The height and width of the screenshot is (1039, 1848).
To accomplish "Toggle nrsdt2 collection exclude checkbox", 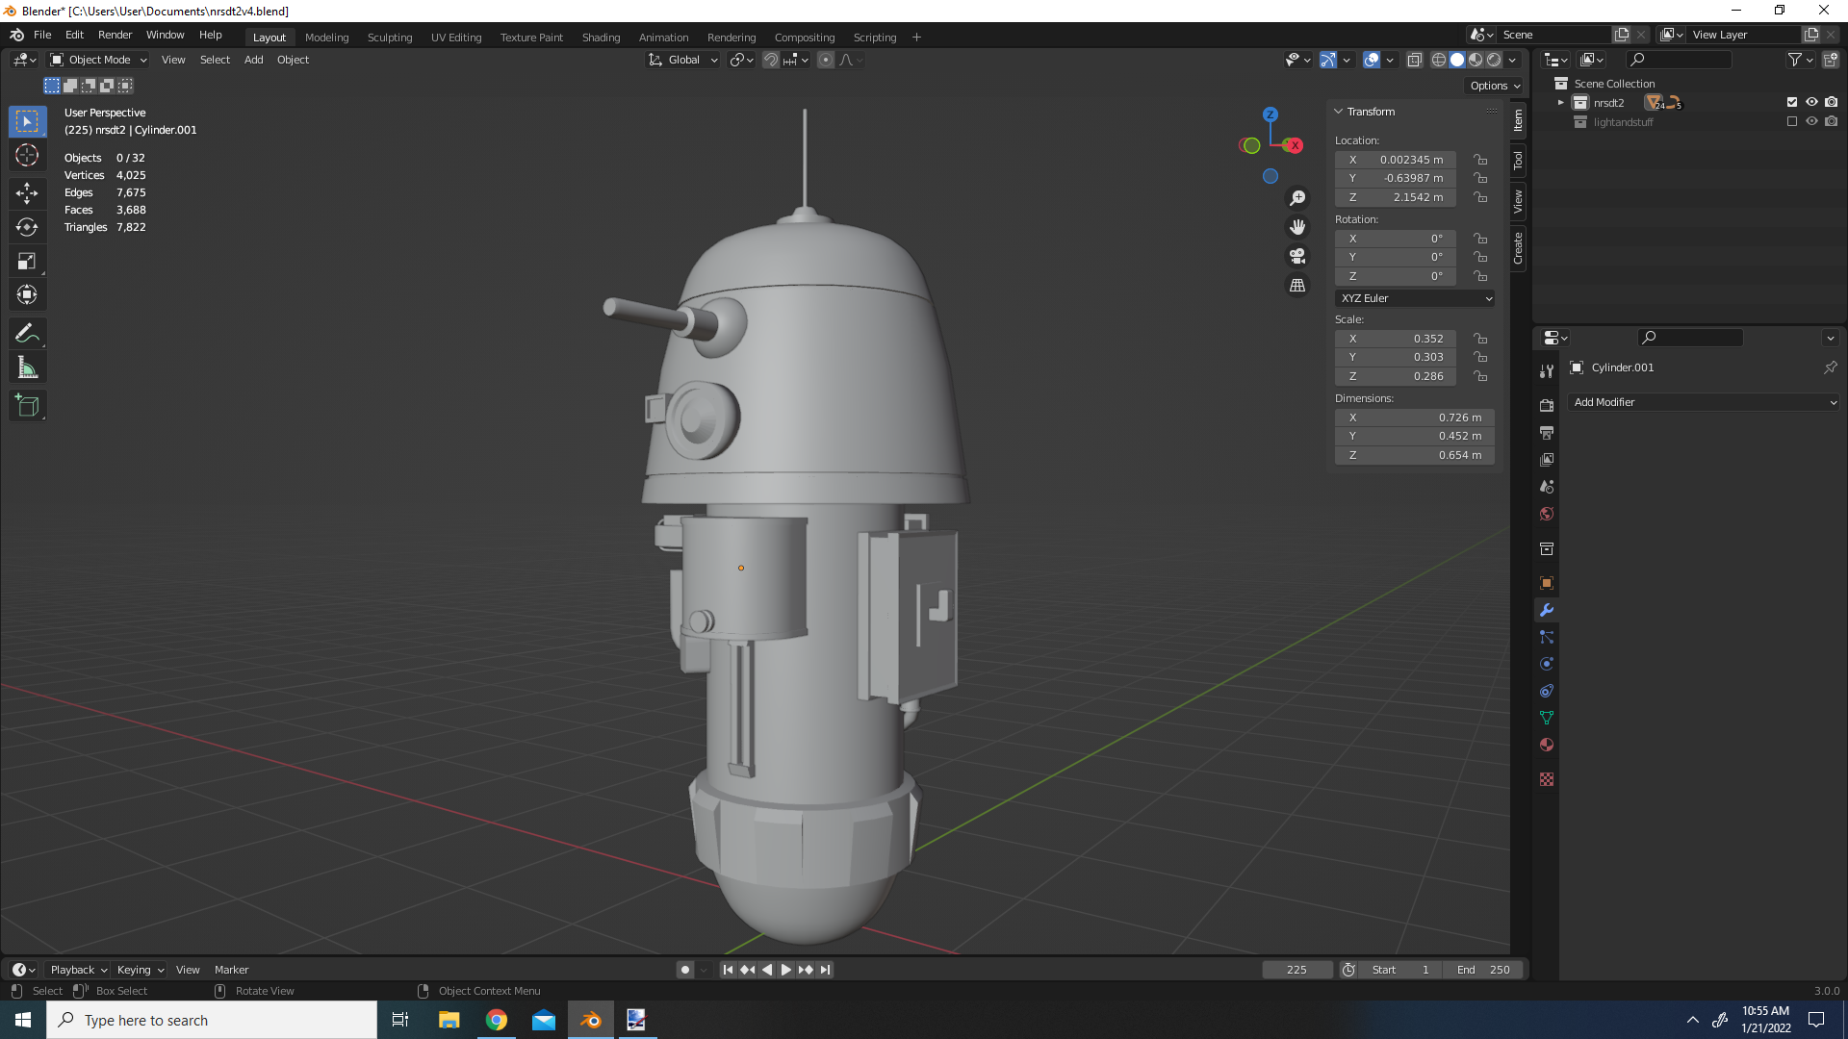I will [1792, 102].
